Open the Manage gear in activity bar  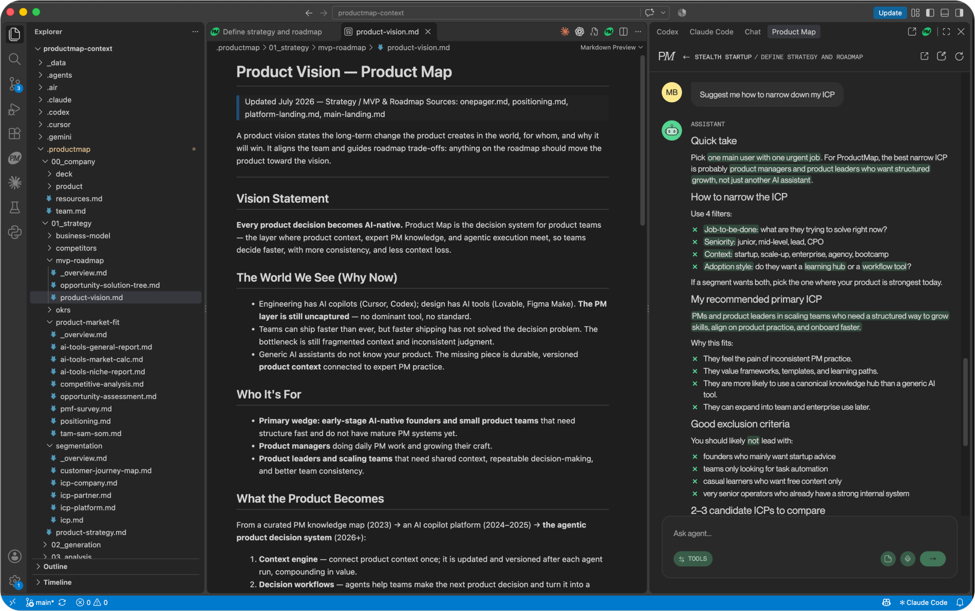pyautogui.click(x=15, y=581)
